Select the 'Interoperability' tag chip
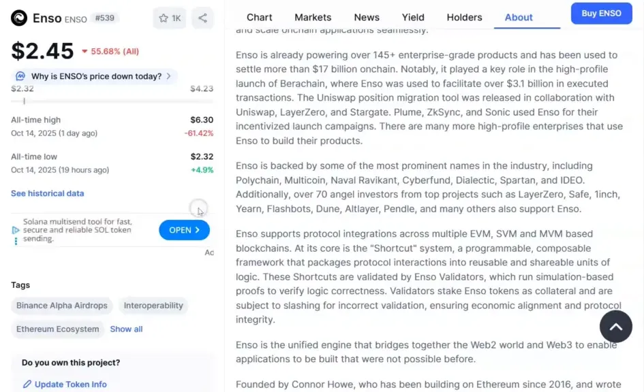 click(x=153, y=306)
